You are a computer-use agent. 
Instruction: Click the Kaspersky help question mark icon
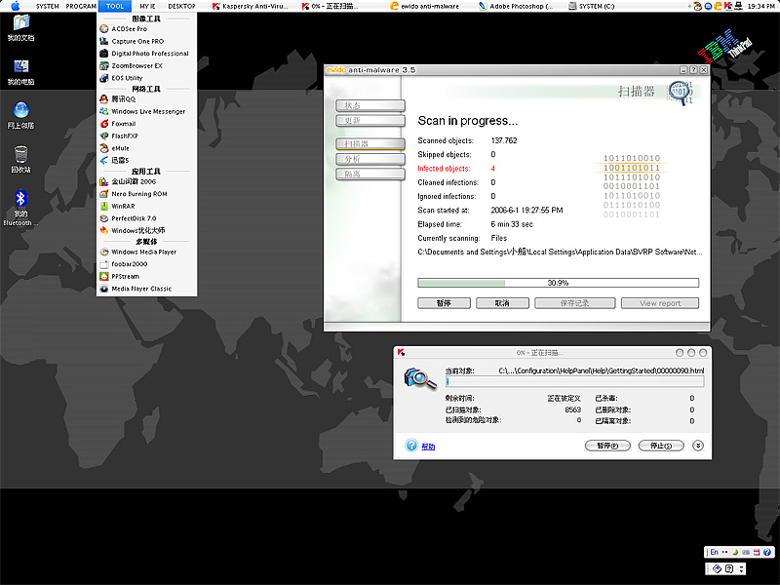click(x=411, y=446)
